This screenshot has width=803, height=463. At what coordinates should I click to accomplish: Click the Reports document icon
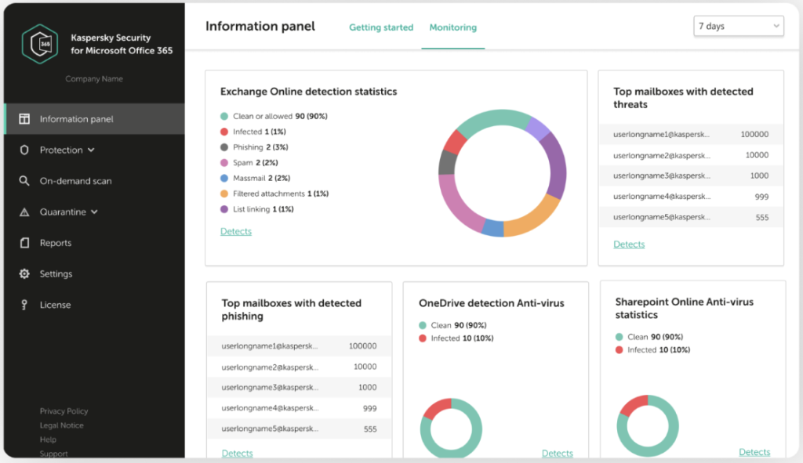24,243
